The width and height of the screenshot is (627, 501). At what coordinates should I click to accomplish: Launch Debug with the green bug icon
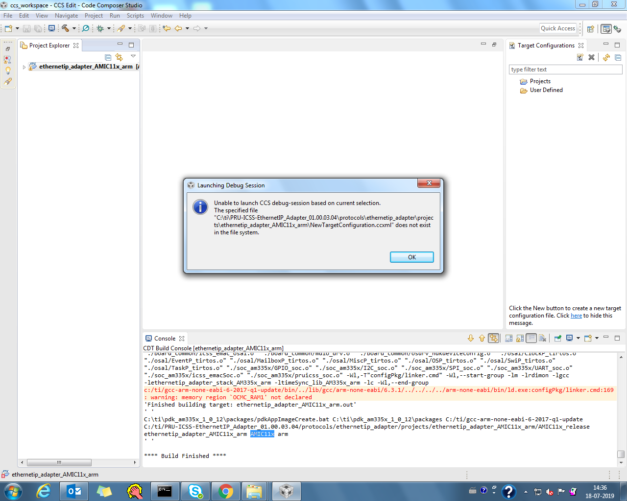(x=100, y=28)
